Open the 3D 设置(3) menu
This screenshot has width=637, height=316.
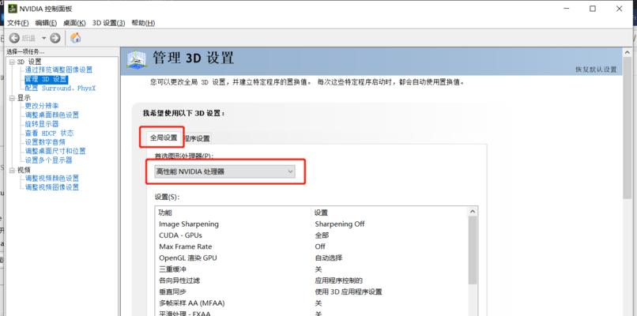click(109, 23)
